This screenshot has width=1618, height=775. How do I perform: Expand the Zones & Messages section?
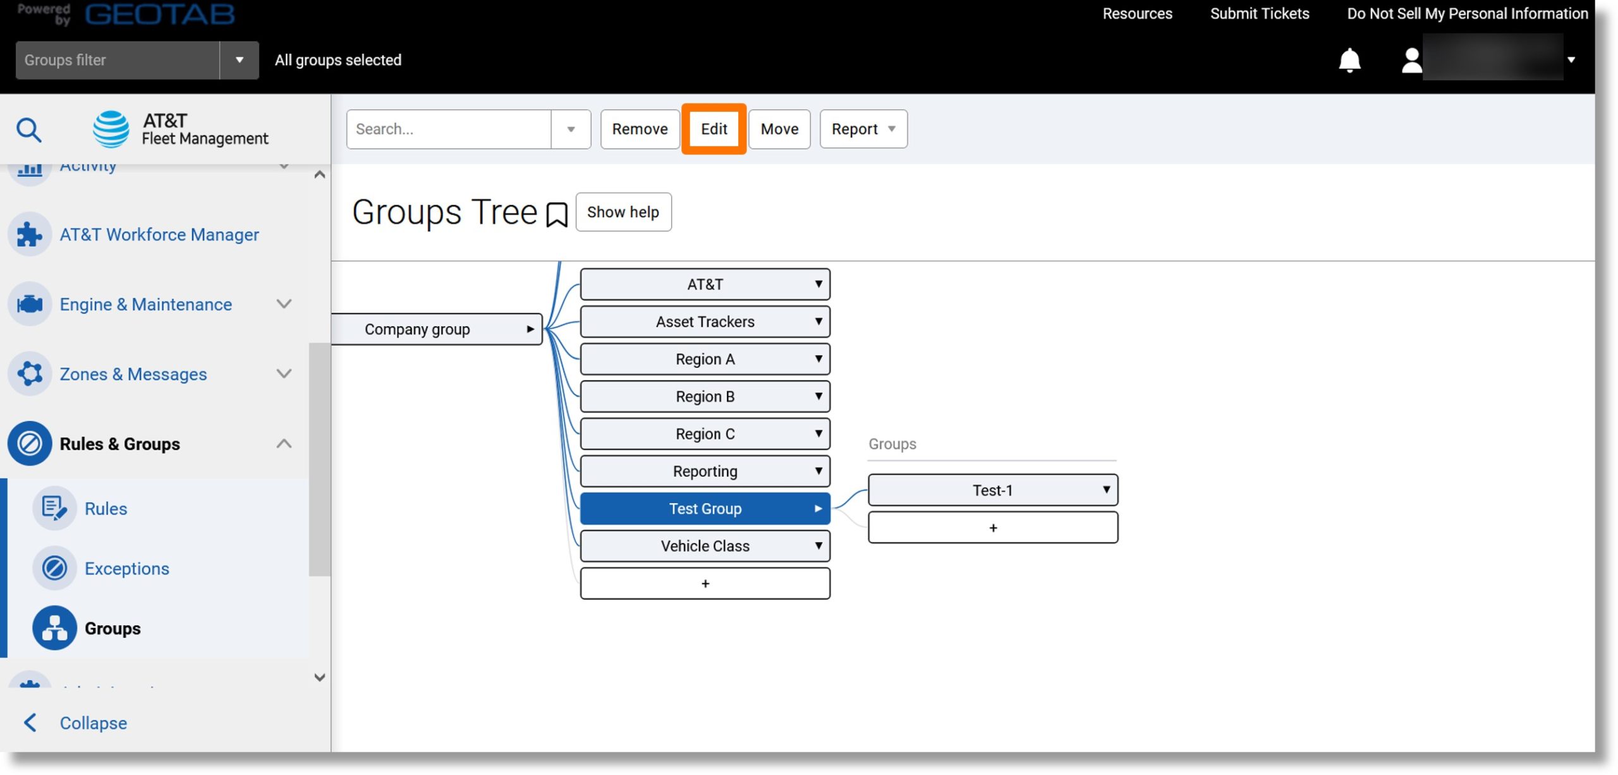[x=284, y=374]
